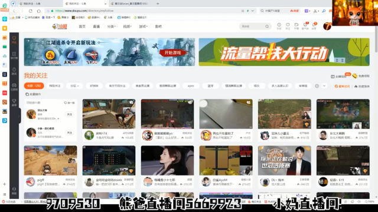378x212 pixels.
Task: Open the bookmarks folder dropdown arrow
Action: 22,17
